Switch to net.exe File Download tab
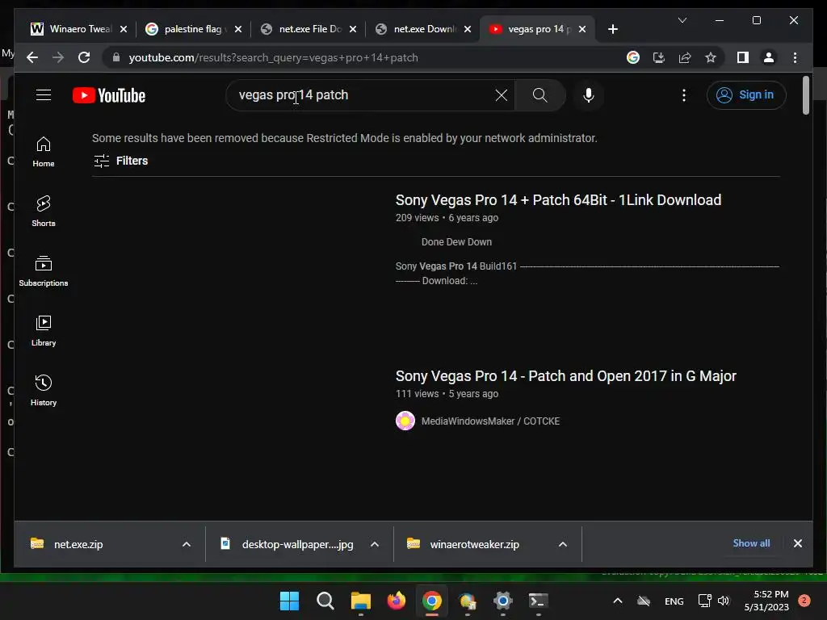Image resolution: width=827 pixels, height=620 pixels. tap(309, 29)
